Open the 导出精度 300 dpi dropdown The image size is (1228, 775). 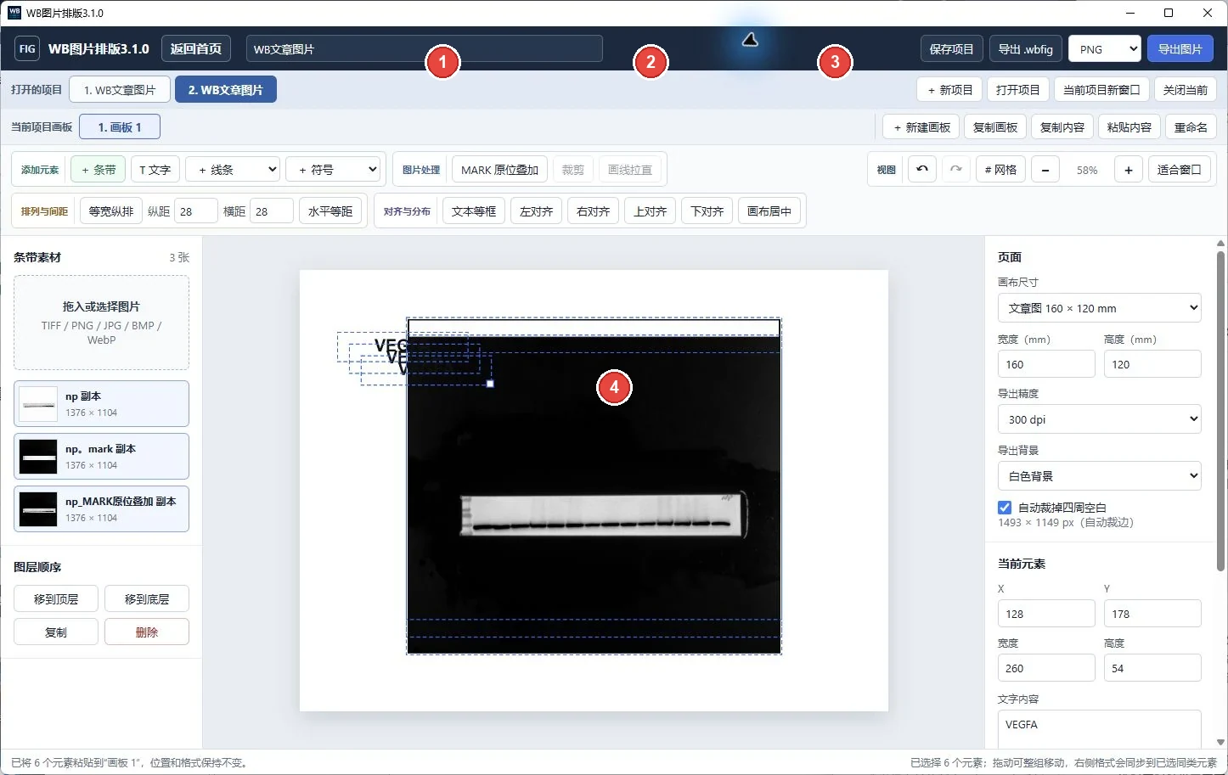point(1099,419)
